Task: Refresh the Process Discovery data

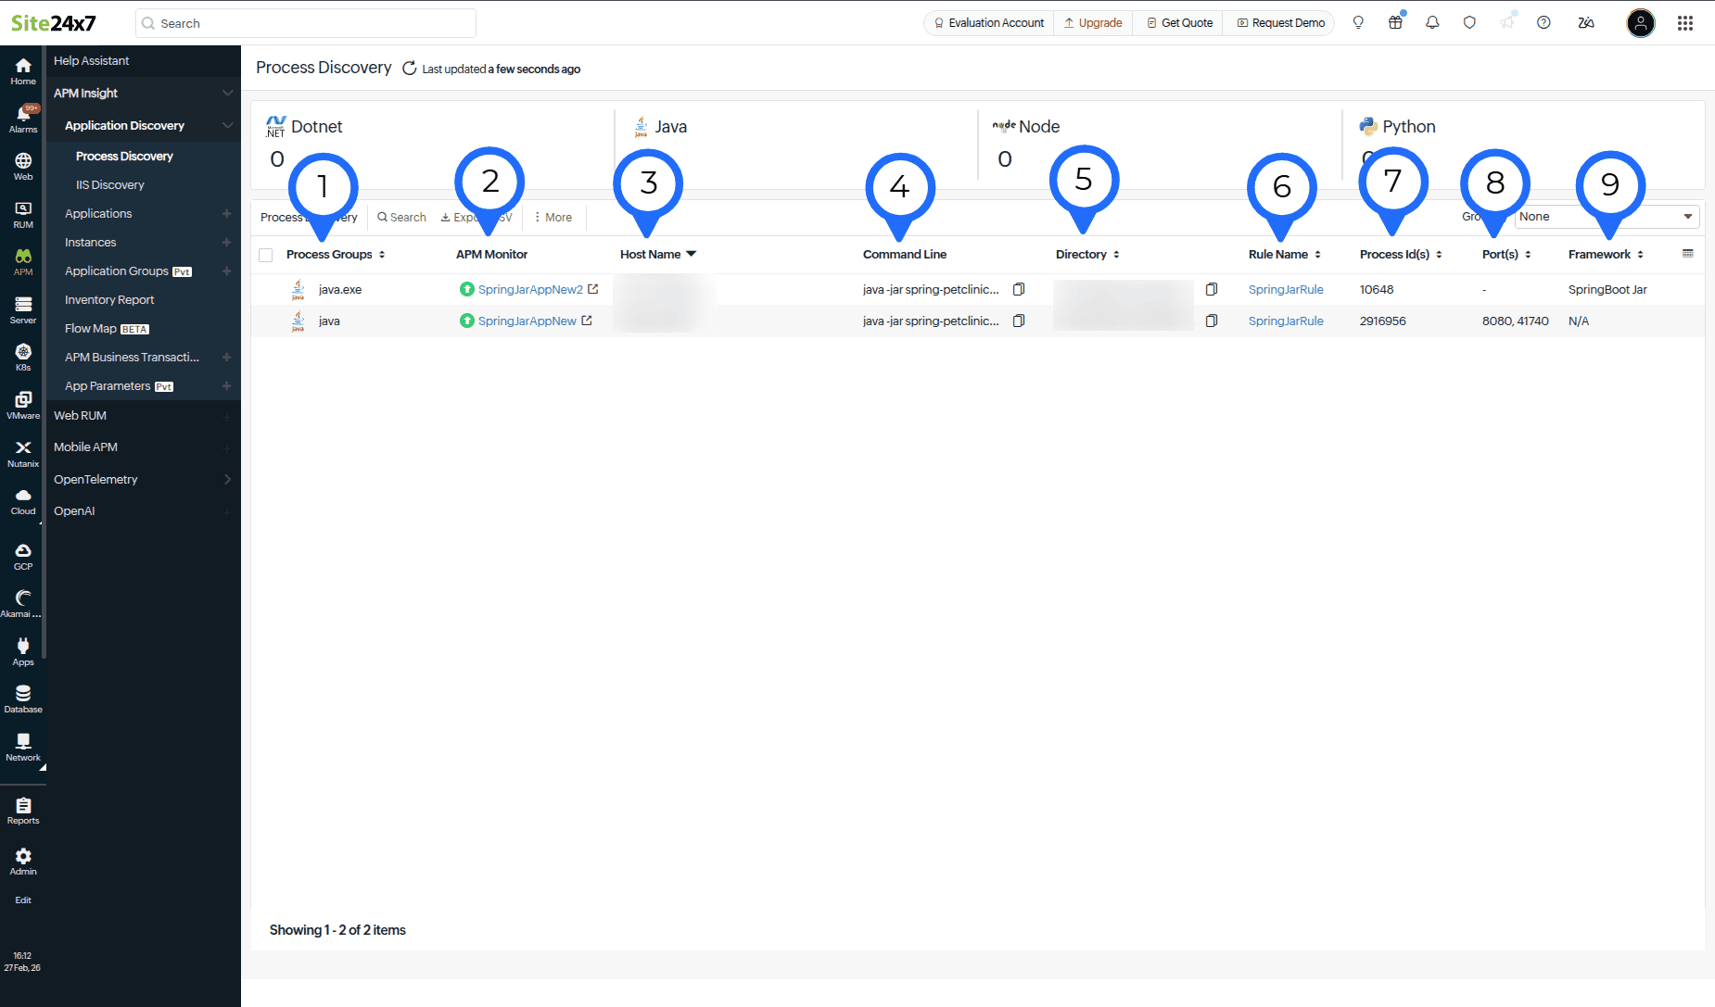Action: click(409, 69)
